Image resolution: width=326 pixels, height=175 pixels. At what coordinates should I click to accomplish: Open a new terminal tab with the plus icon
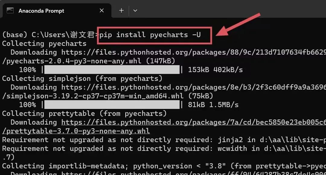(121, 10)
